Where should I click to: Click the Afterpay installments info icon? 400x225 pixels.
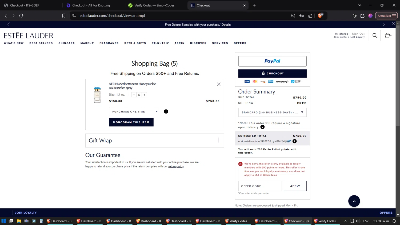coord(294,141)
